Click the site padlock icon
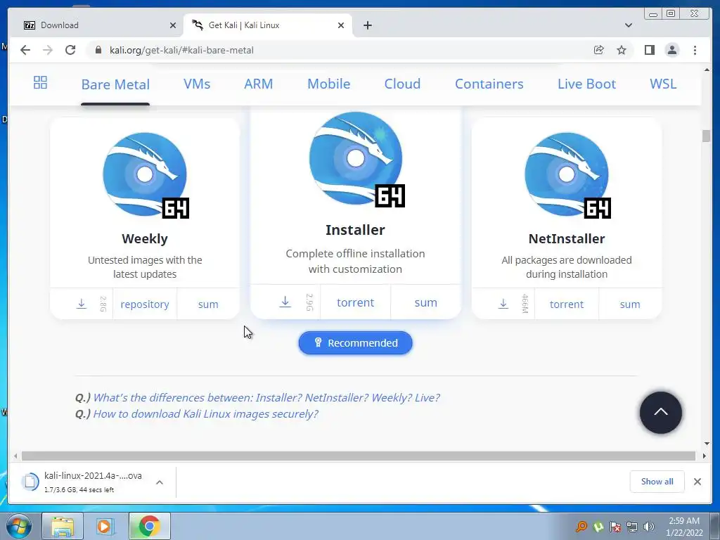720x540 pixels. pyautogui.click(x=98, y=50)
